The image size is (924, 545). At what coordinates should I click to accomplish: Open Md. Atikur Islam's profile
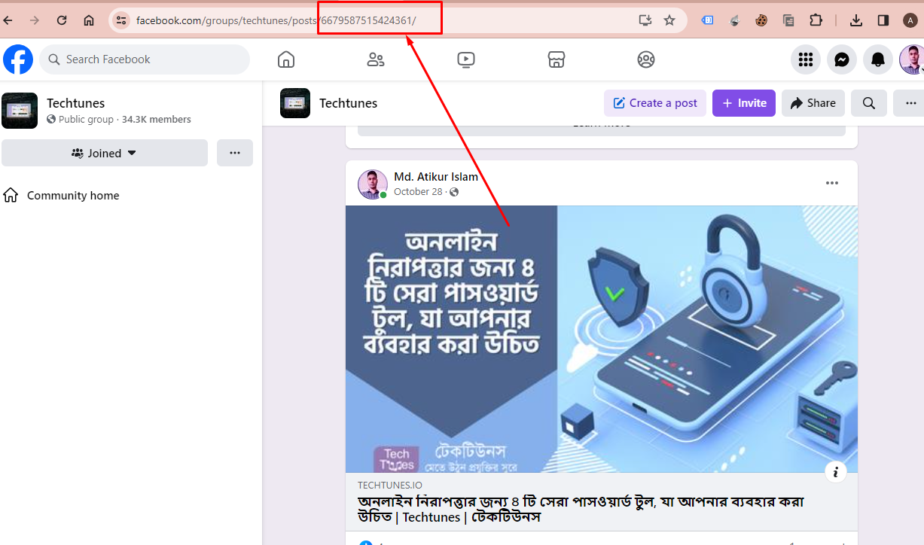(436, 176)
